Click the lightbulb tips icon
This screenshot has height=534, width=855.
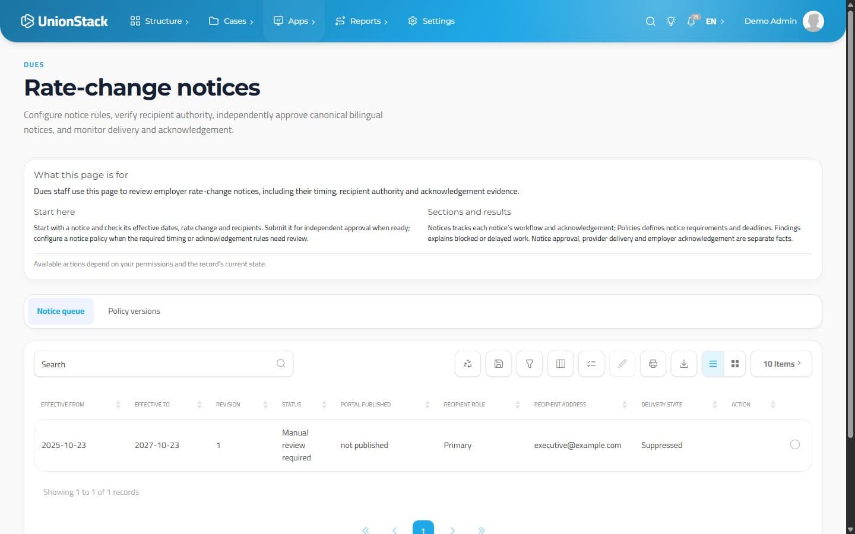671,21
